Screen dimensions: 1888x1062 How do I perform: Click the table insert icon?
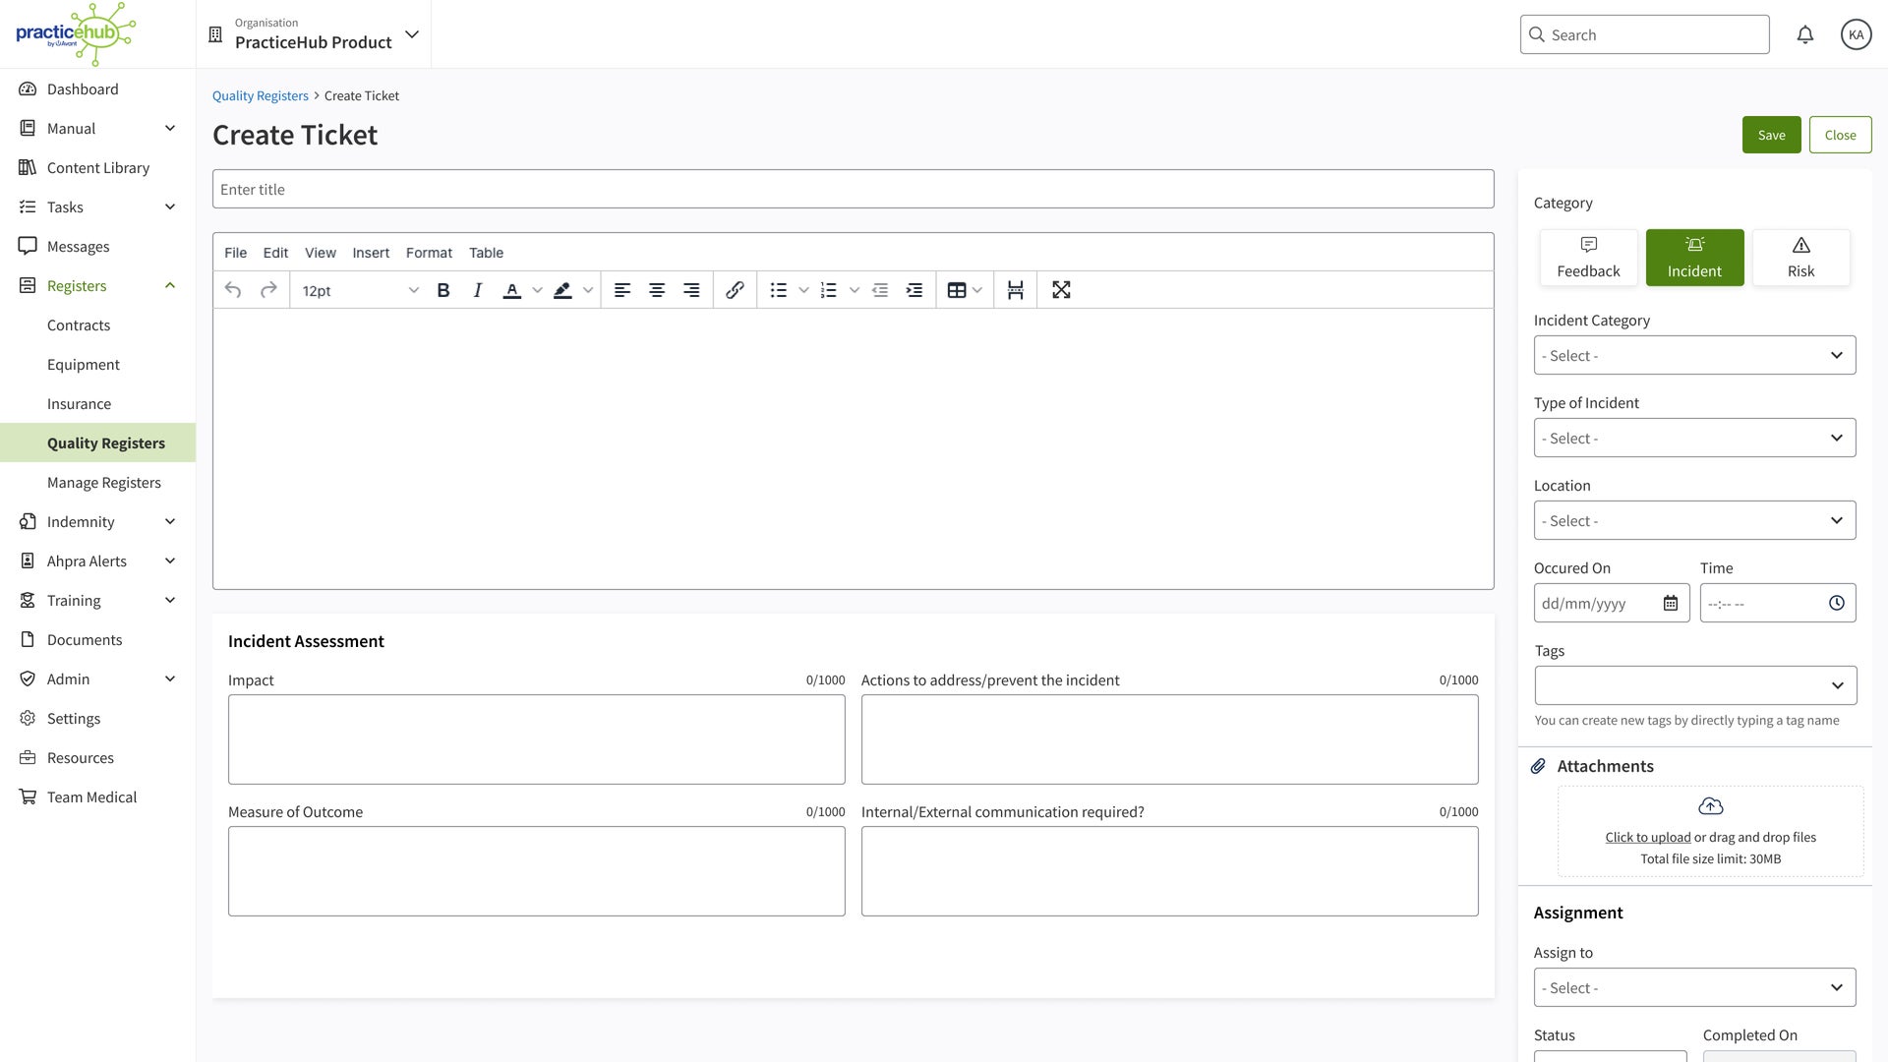[x=957, y=290]
